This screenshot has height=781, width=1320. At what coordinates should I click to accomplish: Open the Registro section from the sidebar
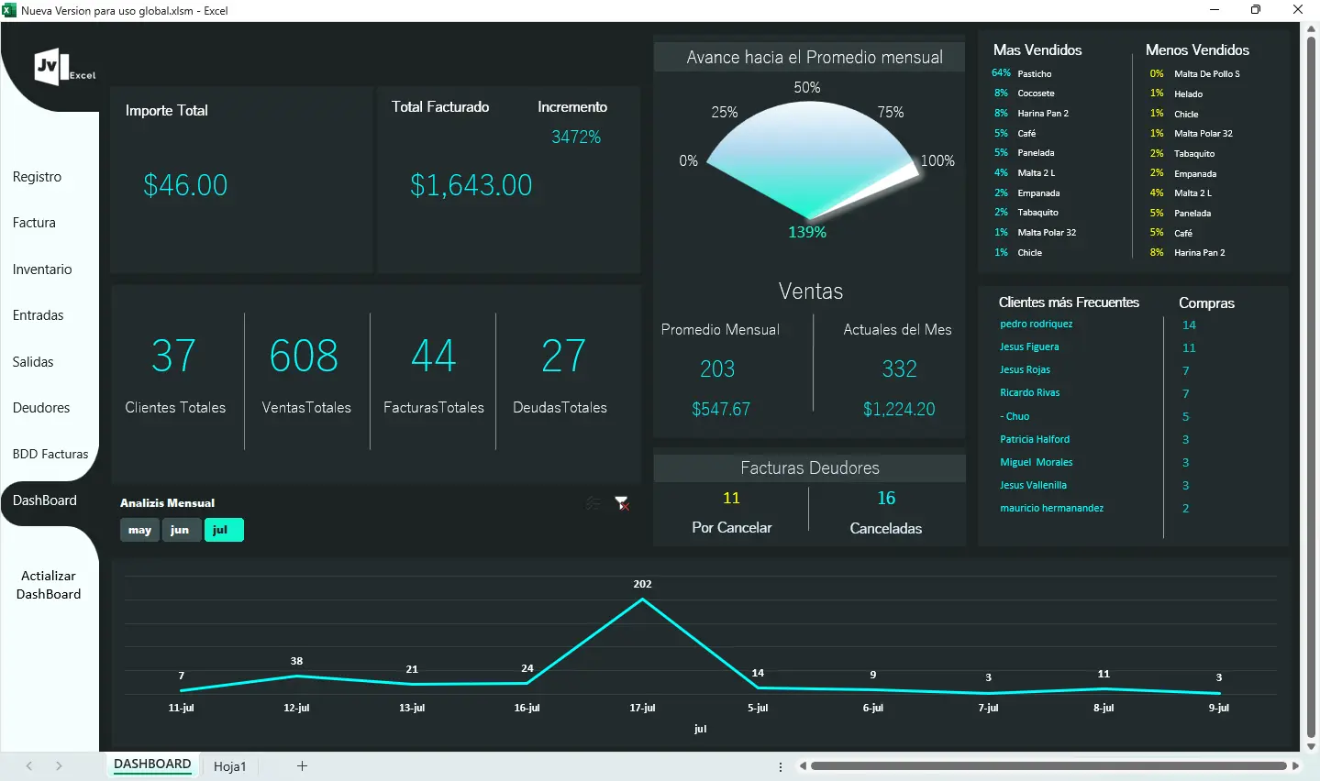pos(37,176)
